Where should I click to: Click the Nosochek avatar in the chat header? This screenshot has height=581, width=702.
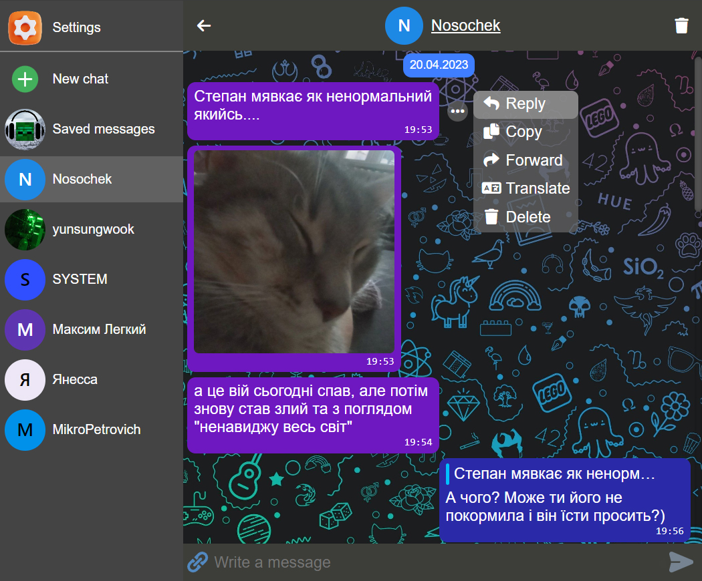[404, 25]
